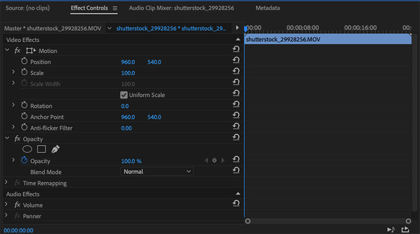Select the rectangle mask tool under Opacity
The width and height of the screenshot is (420, 234).
coord(41,150)
